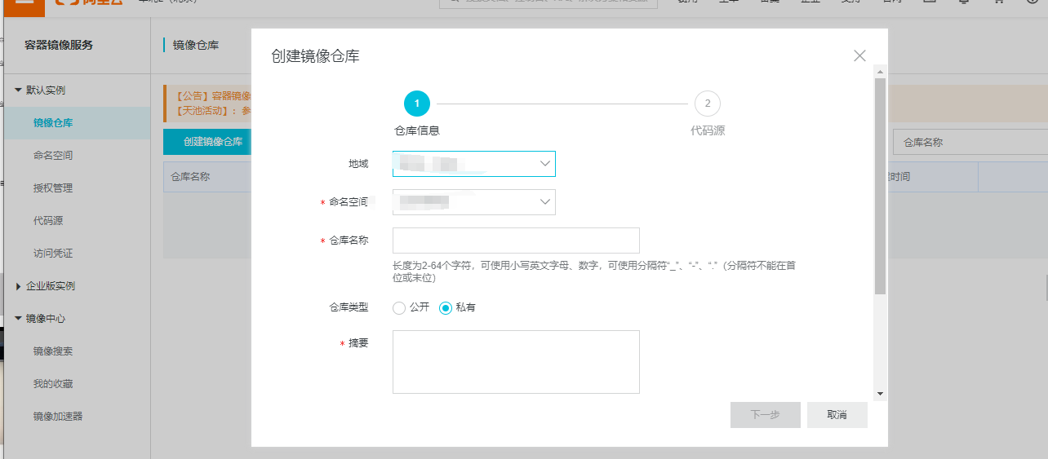Select the 公开 repository type
Screen dimensions: 1048x459
click(x=399, y=308)
